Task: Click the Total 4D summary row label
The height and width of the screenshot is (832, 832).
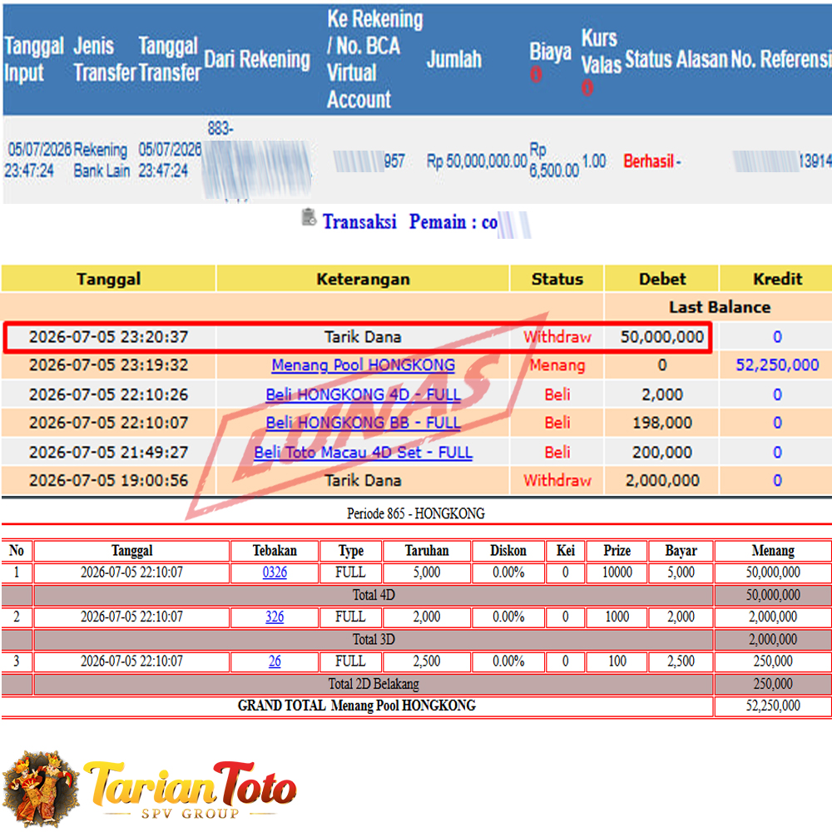Action: [374, 596]
